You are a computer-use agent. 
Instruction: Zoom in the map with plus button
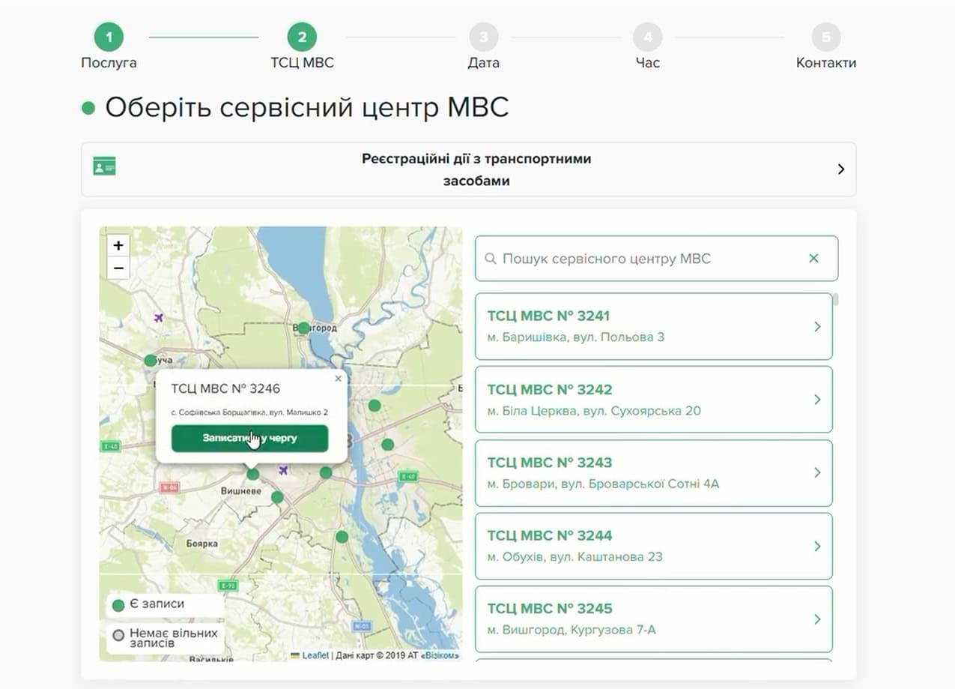point(118,245)
